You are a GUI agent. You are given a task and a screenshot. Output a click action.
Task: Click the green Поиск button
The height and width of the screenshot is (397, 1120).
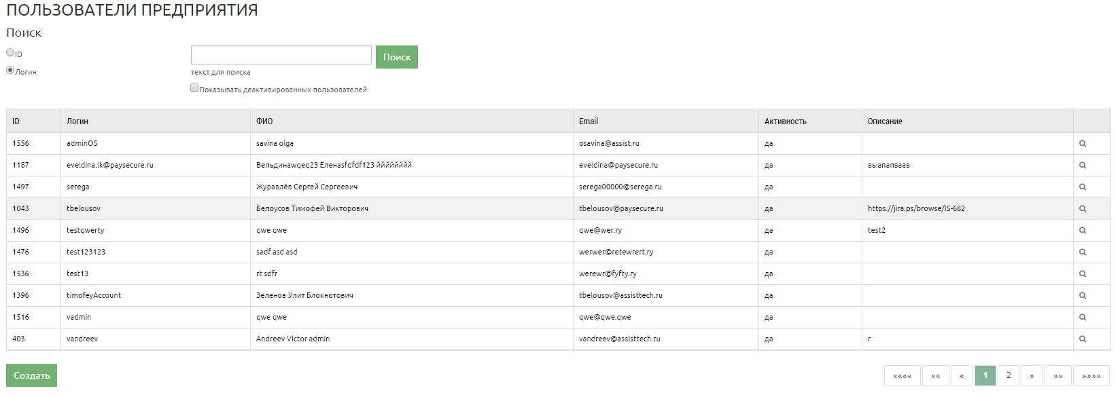coord(396,57)
